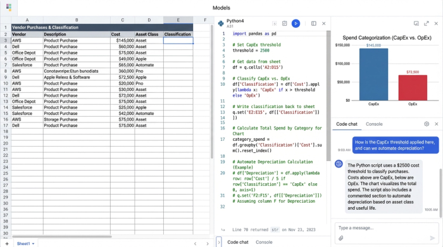Click the code editor vertical scrollbar
The image size is (443, 247).
pos(328,96)
